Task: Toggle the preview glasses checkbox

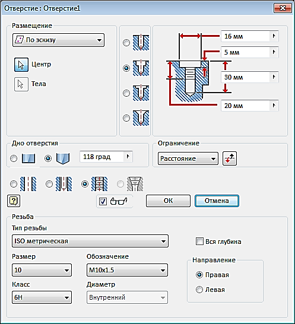Action: pyautogui.click(x=103, y=201)
